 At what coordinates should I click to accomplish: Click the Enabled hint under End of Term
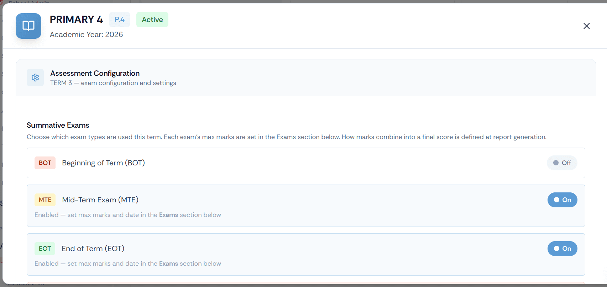pyautogui.click(x=128, y=264)
